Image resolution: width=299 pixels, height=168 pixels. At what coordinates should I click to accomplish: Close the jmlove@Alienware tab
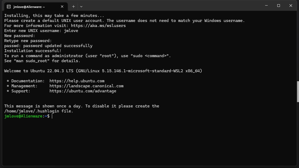point(62,7)
